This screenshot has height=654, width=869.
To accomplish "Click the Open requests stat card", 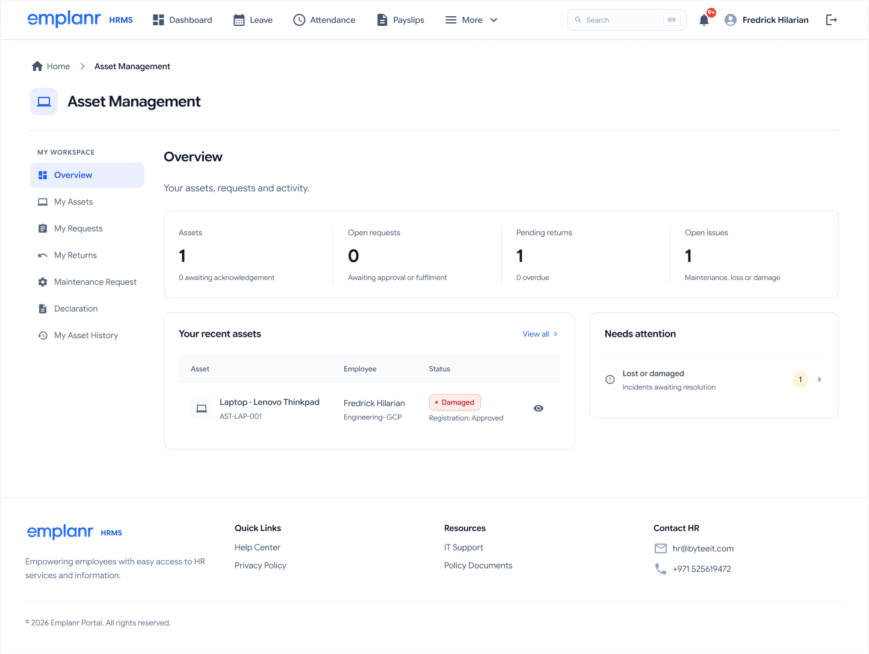I will pyautogui.click(x=417, y=255).
